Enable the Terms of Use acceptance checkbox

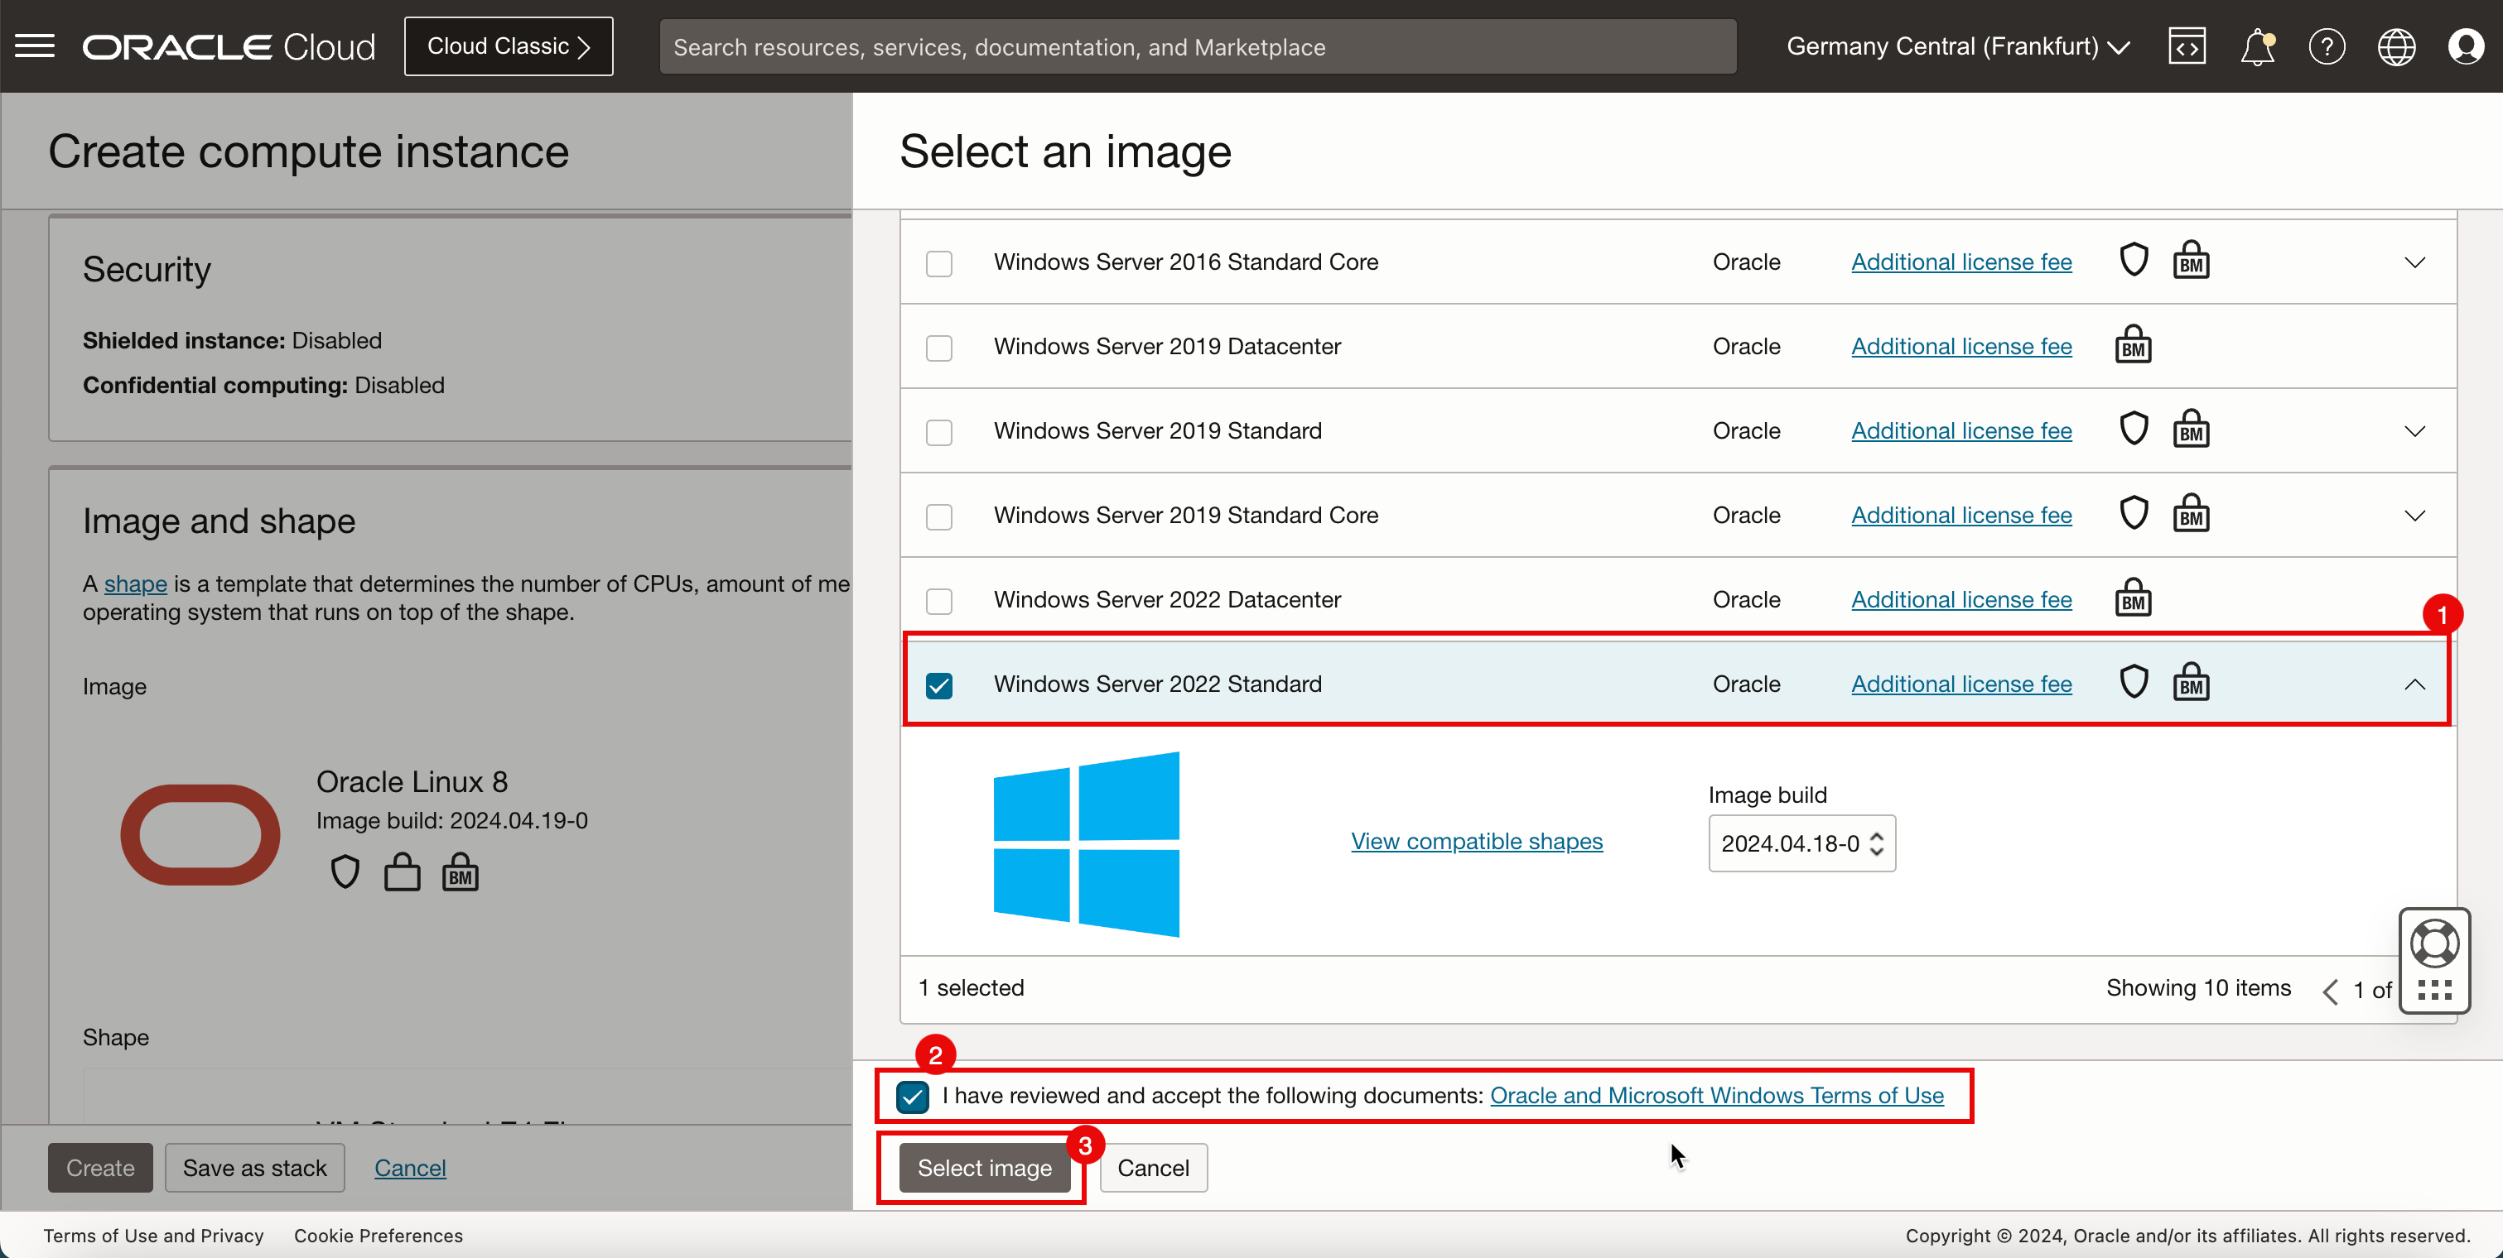(912, 1096)
